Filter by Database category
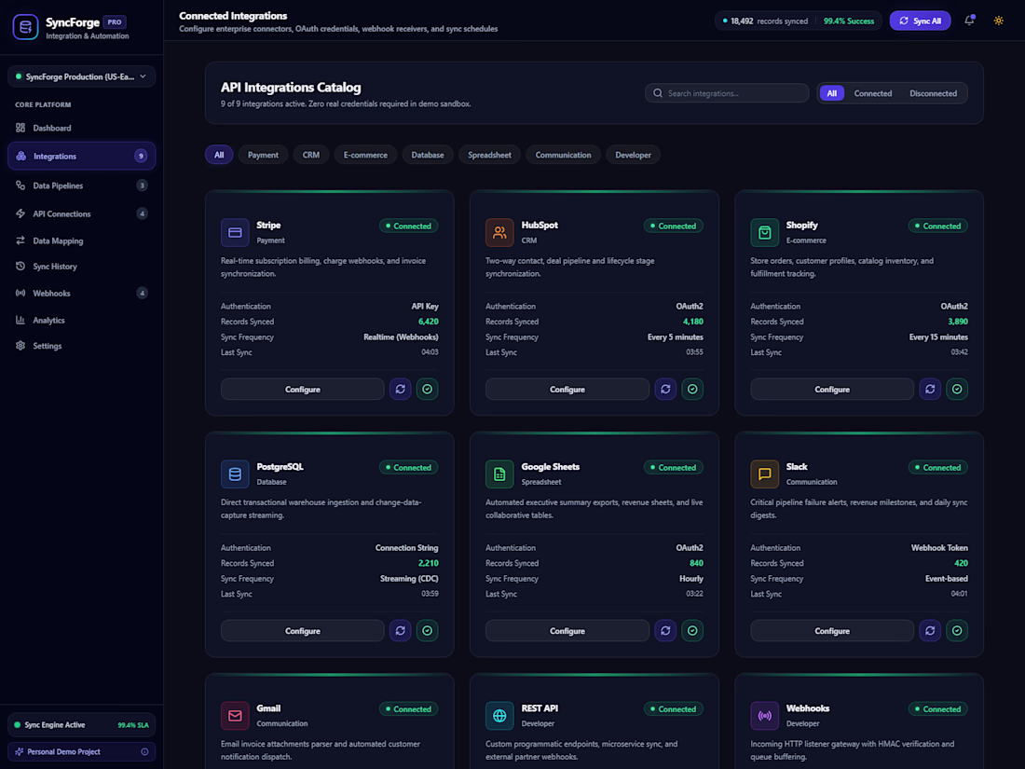 [x=428, y=155]
